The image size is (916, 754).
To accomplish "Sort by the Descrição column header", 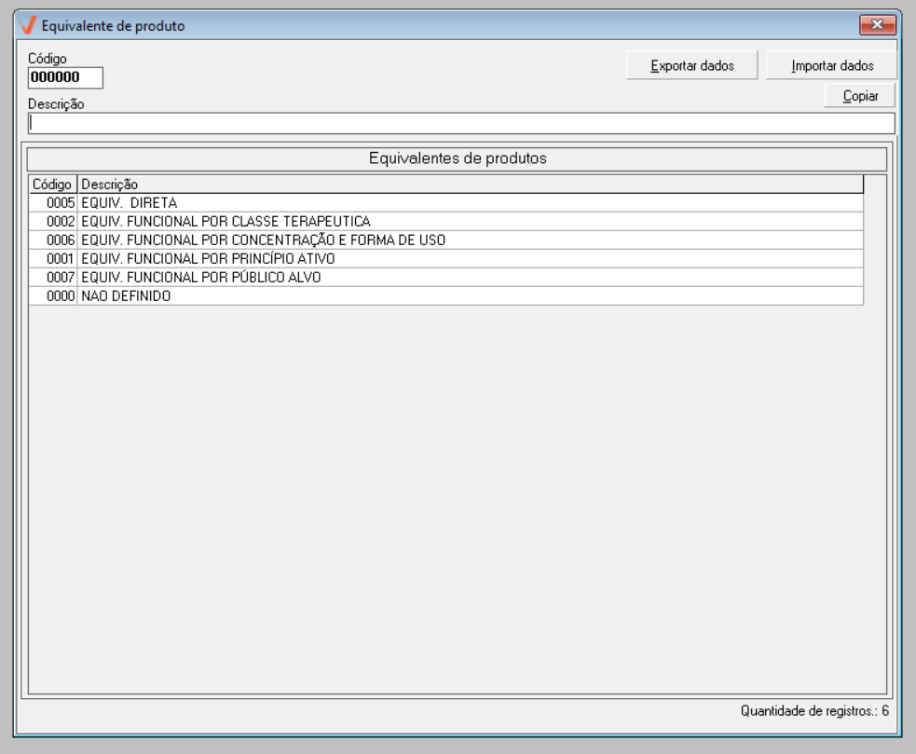I will [470, 185].
